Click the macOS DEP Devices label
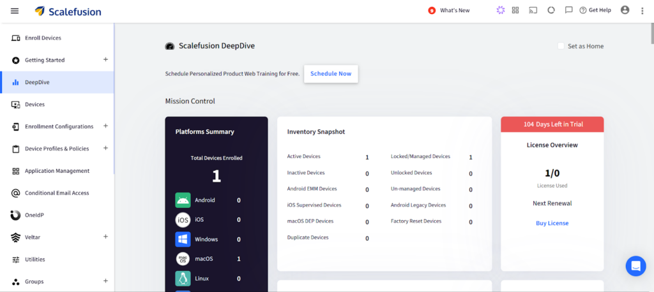 point(310,221)
